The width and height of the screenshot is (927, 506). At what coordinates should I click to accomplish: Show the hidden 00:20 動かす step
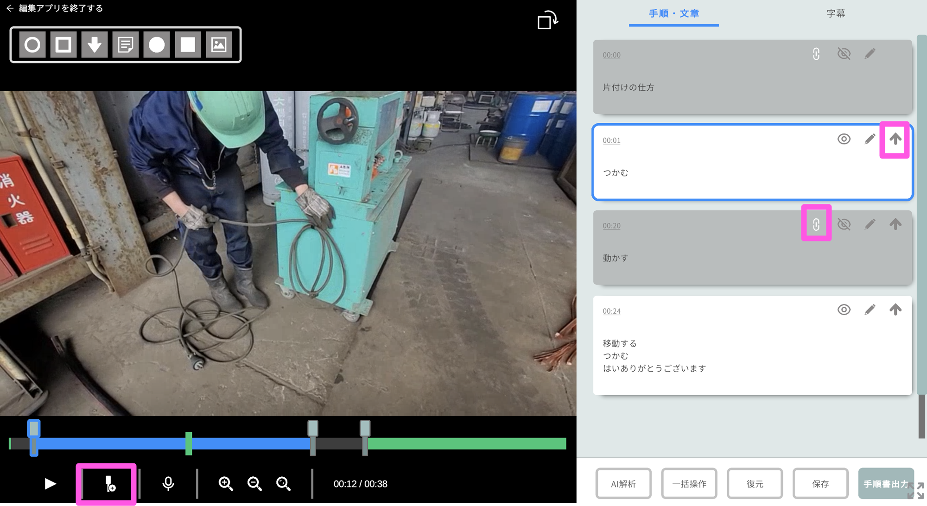[x=844, y=225]
